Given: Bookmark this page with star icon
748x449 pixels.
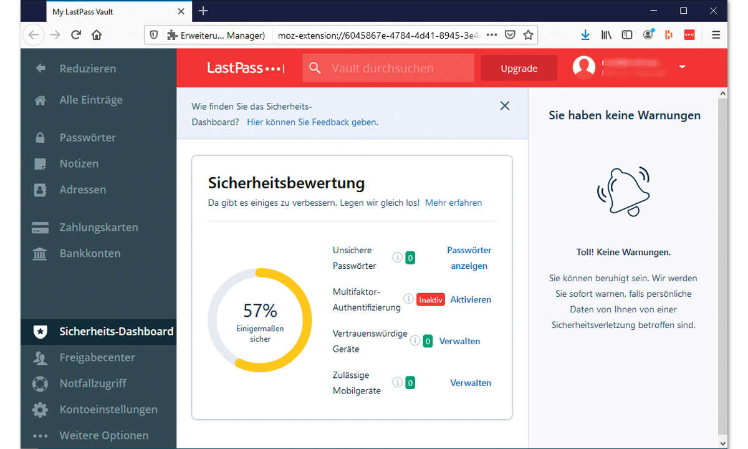Looking at the screenshot, I should pyautogui.click(x=528, y=35).
